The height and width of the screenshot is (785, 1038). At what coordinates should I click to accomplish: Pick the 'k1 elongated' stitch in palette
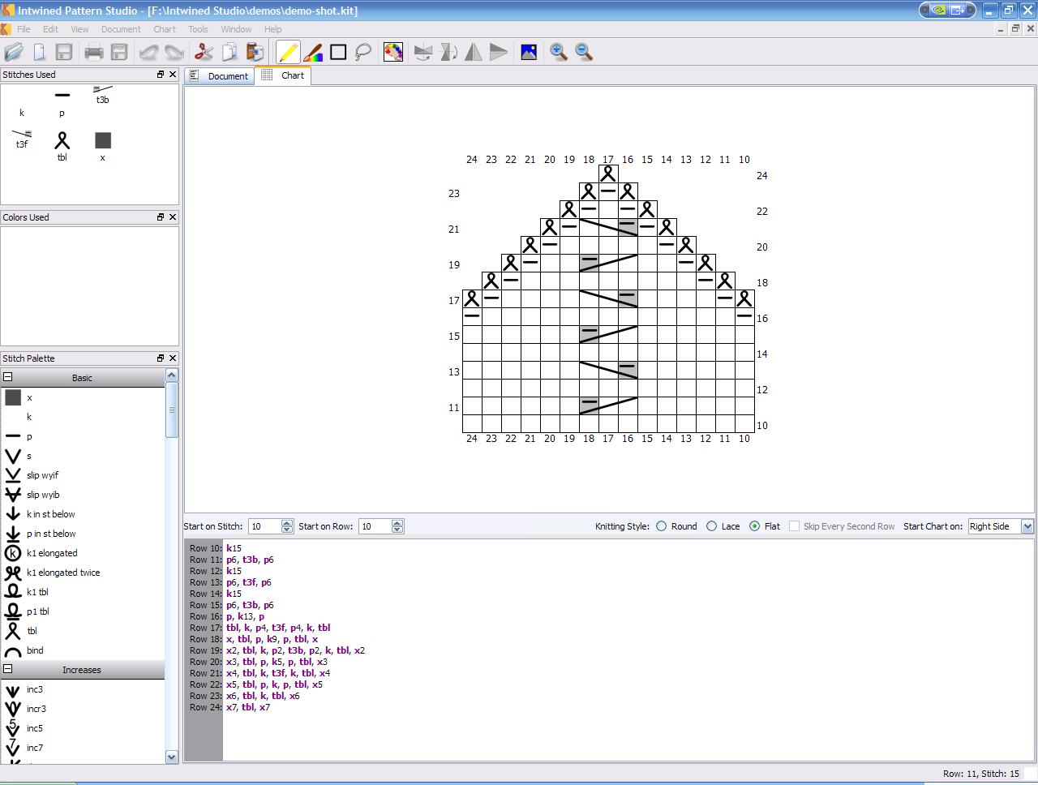pos(51,553)
